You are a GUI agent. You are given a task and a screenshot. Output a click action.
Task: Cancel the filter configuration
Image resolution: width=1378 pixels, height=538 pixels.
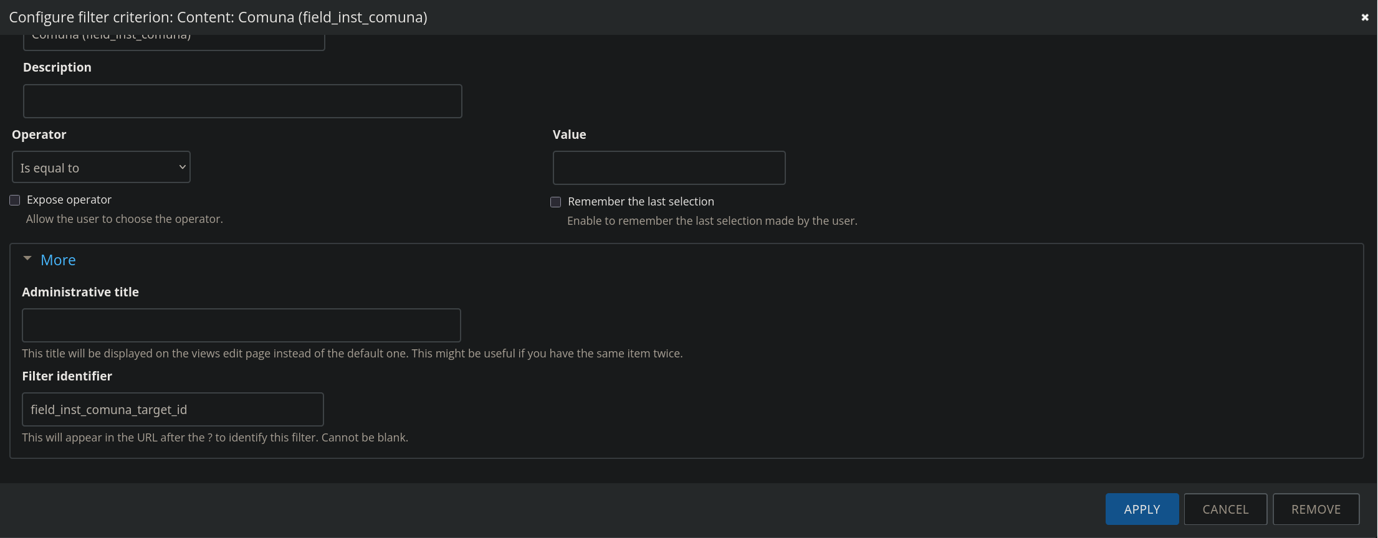point(1225,509)
